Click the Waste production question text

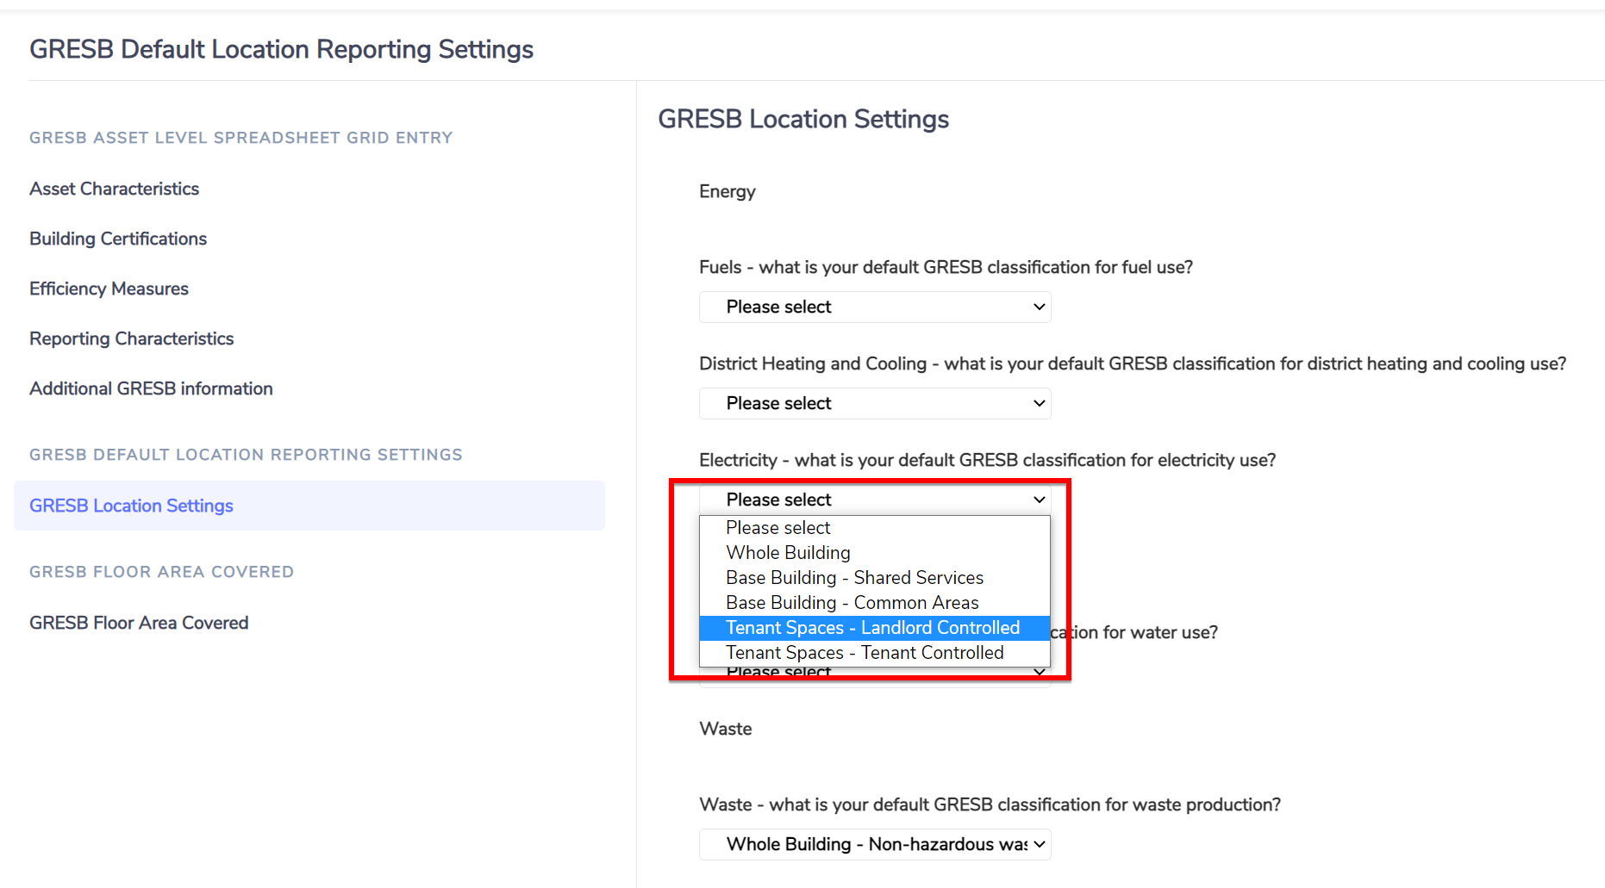pos(990,804)
